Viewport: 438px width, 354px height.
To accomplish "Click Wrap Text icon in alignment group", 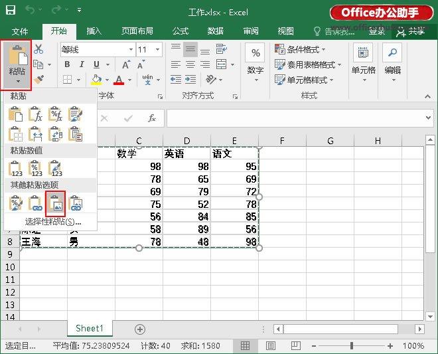I will pyautogui.click(x=222, y=49).
